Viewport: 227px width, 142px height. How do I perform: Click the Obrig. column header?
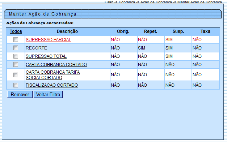(x=123, y=31)
